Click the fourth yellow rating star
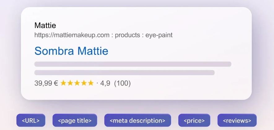 click(x=84, y=83)
